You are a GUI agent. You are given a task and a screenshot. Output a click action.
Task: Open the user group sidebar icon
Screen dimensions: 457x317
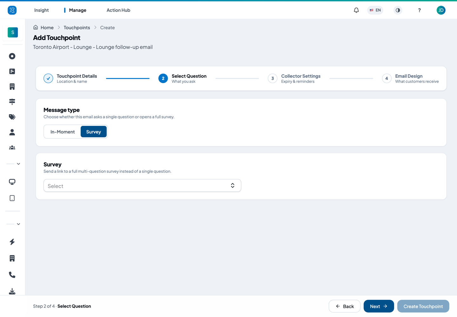tap(12, 147)
